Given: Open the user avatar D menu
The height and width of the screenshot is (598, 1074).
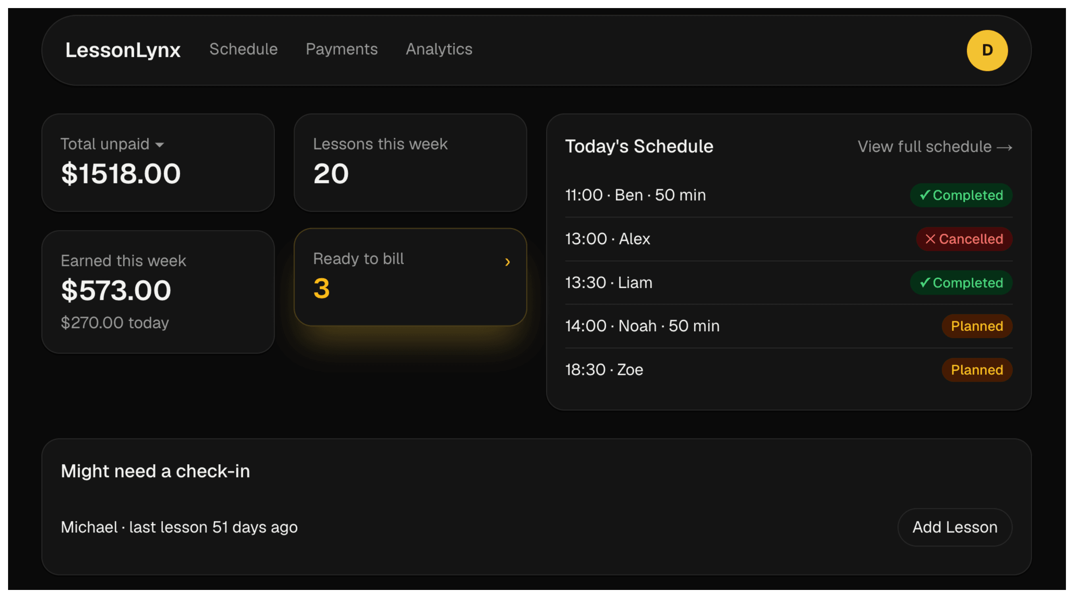Looking at the screenshot, I should pyautogui.click(x=987, y=50).
